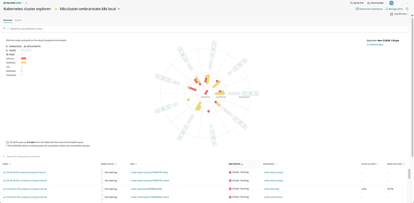Expand the account menu chevron

(407, 3)
